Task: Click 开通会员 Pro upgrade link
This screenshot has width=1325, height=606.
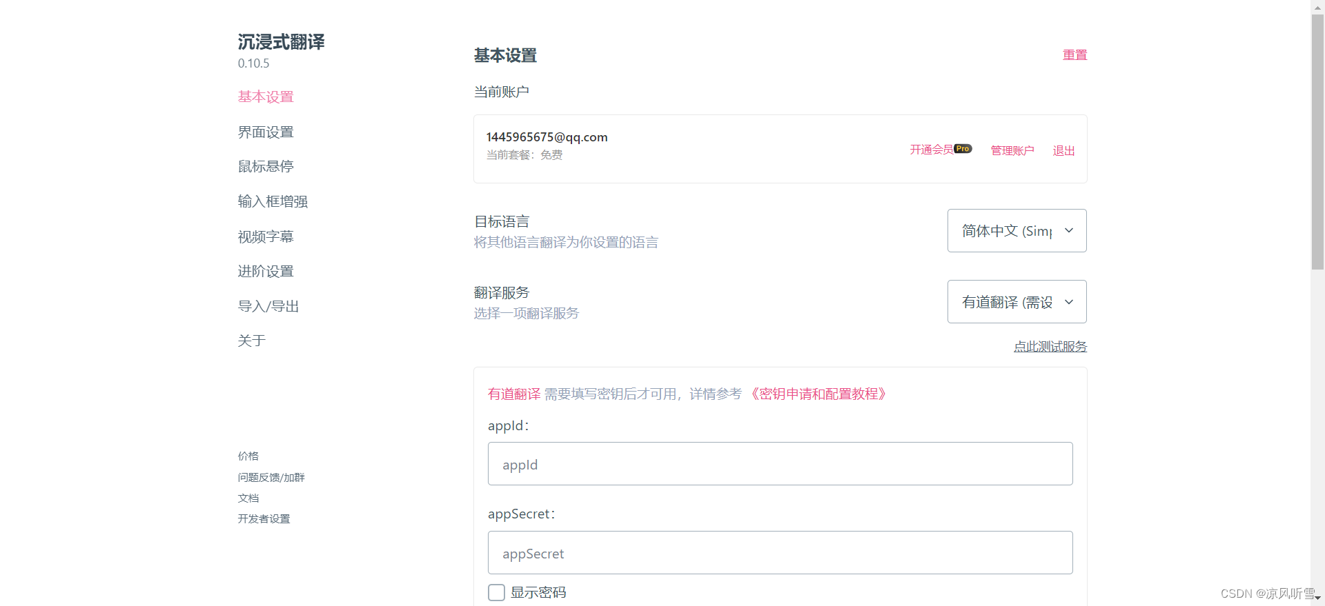Action: point(941,150)
